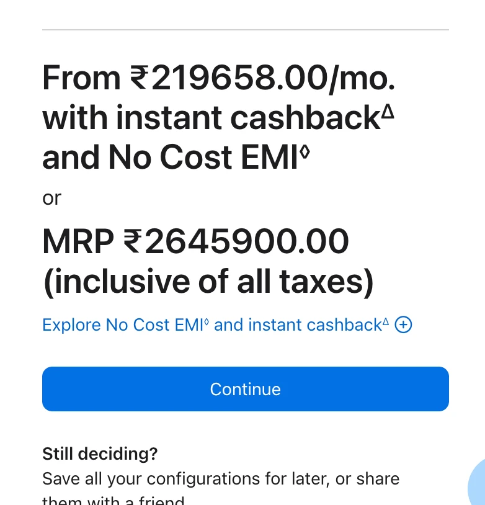485x505 pixels.
Task: Click the '(inclusive of all taxes)' text
Action: (x=208, y=282)
